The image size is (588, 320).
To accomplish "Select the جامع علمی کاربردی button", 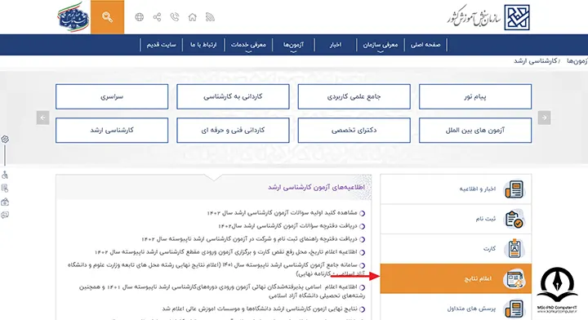I will [354, 96].
